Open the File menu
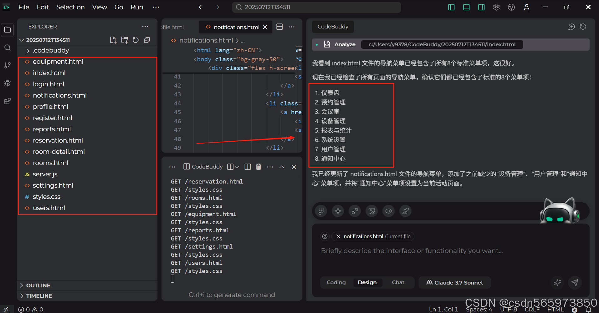Viewport: 599px width, 313px height. [24, 7]
